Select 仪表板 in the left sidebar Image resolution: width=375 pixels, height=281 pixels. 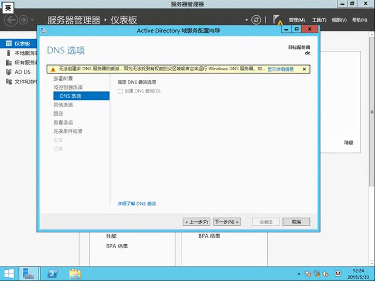(x=19, y=43)
